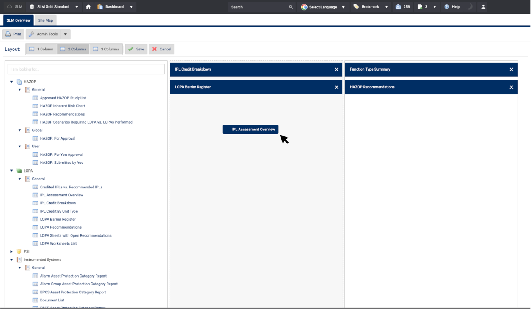Open the 256 messages inbox icon

[x=398, y=7]
